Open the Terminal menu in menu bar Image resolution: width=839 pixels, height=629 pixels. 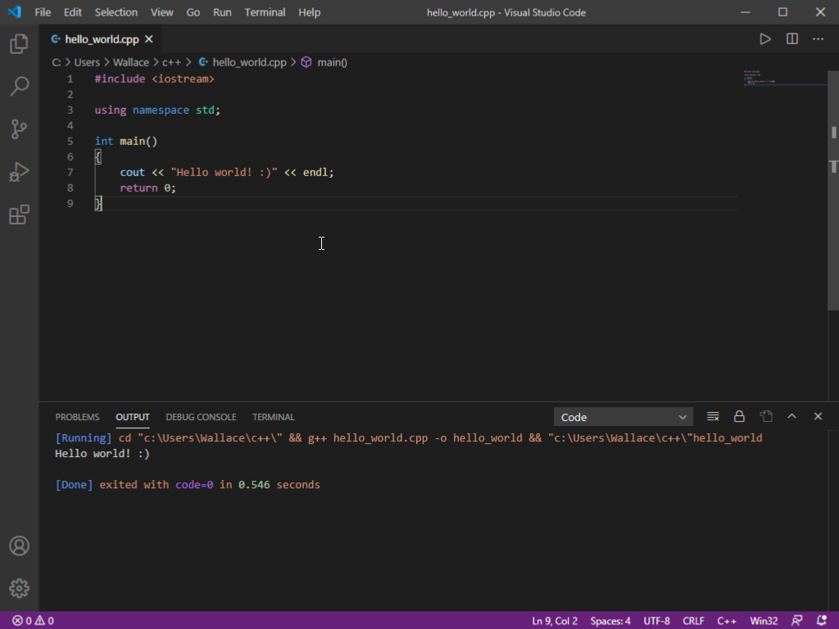click(265, 12)
